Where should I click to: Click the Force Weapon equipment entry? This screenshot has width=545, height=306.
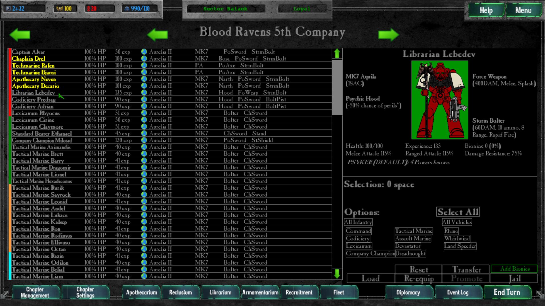click(504, 80)
